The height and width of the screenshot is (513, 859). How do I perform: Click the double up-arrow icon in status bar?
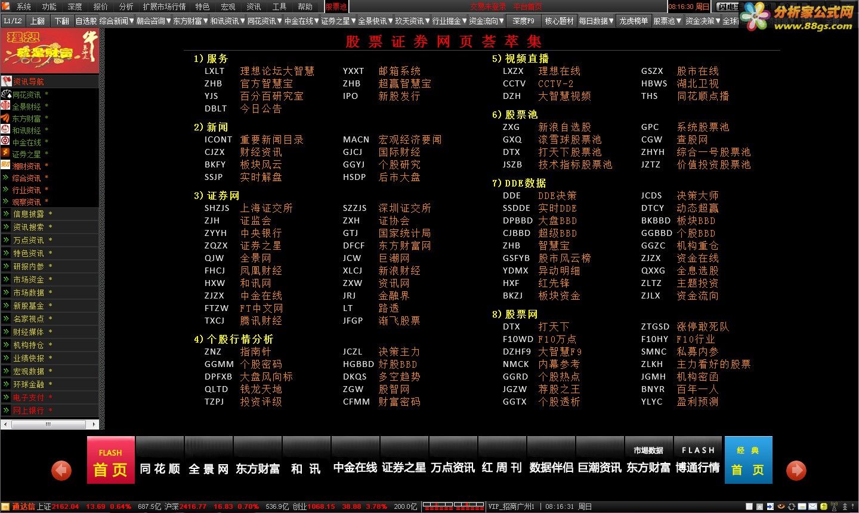[x=844, y=506]
